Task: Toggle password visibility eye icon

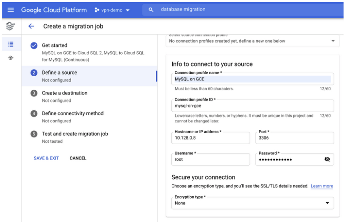Action: click(327, 159)
